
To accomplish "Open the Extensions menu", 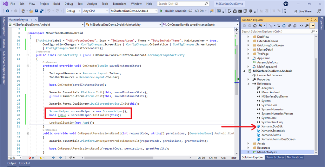I will point(120,4).
